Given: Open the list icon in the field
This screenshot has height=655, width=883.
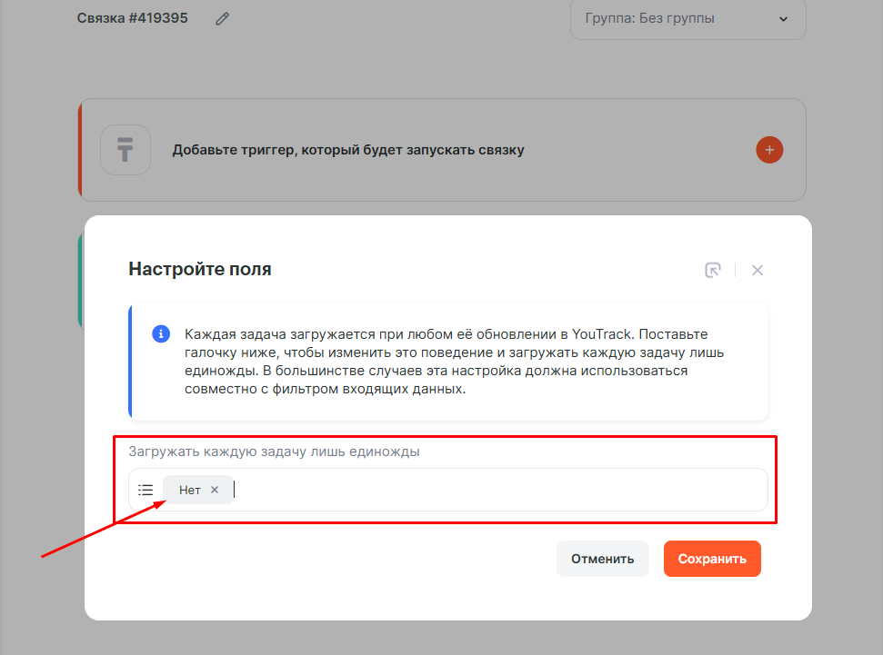Looking at the screenshot, I should (145, 490).
